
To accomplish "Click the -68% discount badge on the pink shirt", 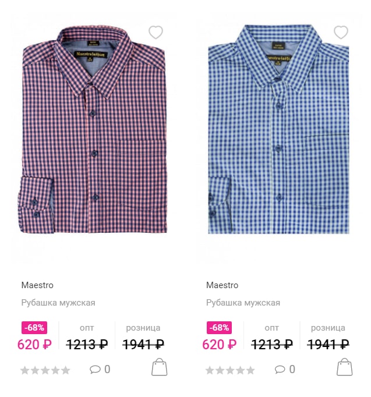I will click(x=34, y=328).
